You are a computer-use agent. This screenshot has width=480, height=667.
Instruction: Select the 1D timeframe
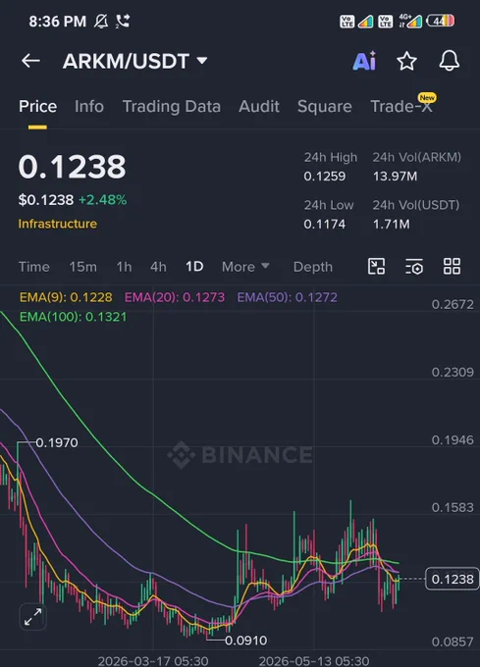pos(194,267)
